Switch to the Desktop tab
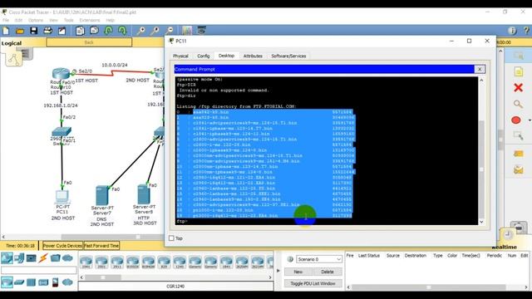The image size is (532, 299). [x=226, y=56]
